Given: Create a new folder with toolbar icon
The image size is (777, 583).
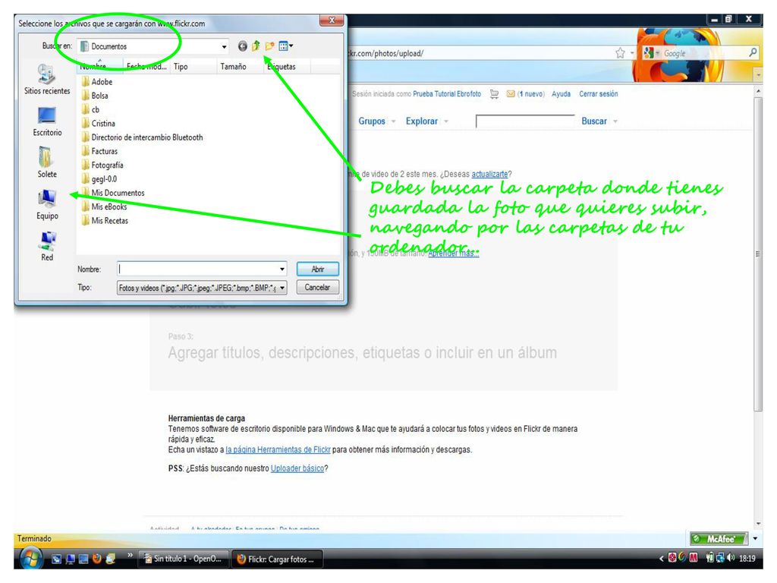Looking at the screenshot, I should click(x=269, y=46).
